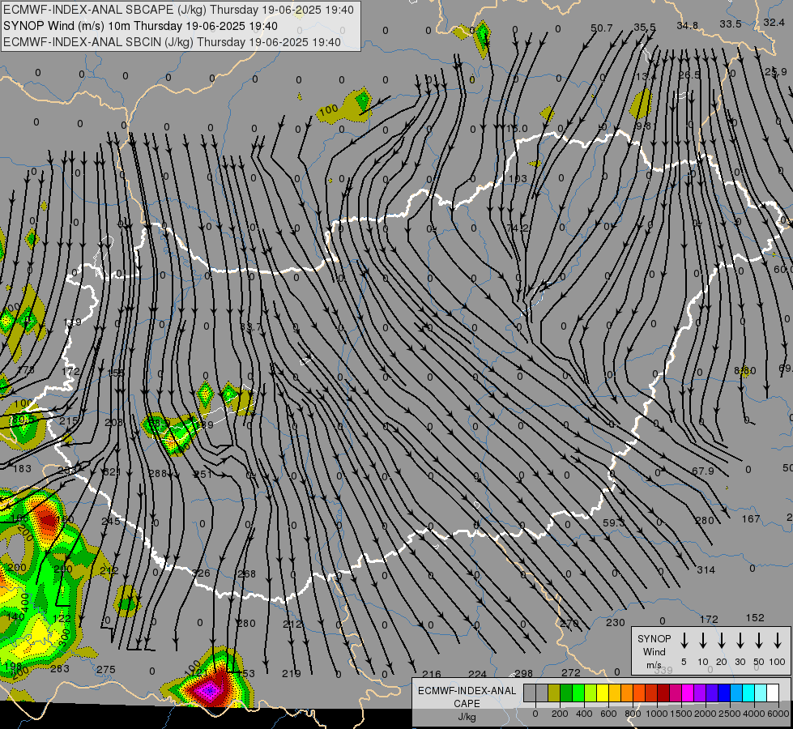Image resolution: width=793 pixels, height=729 pixels.
Task: Click the 100 m/s wind arrow in legend
Action: (x=778, y=641)
